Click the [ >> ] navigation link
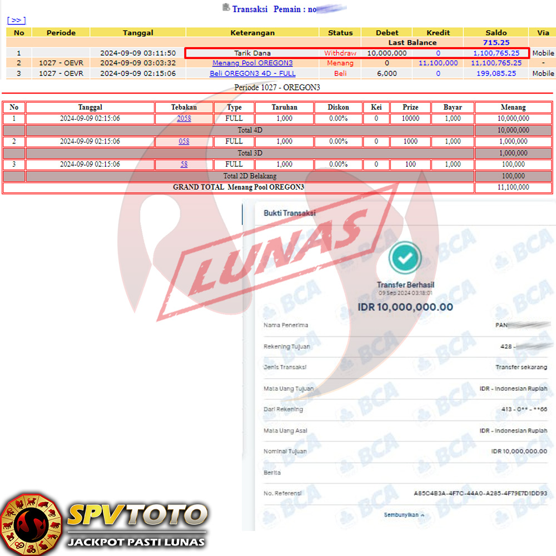556x556 pixels. 16,20
